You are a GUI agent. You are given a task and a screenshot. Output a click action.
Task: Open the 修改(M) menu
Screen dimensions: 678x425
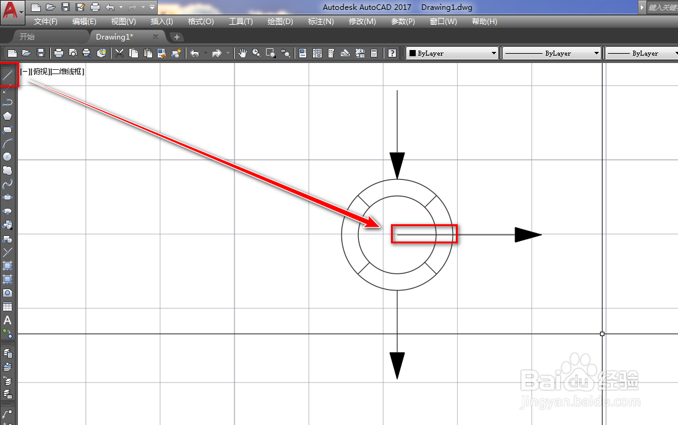[x=362, y=22]
